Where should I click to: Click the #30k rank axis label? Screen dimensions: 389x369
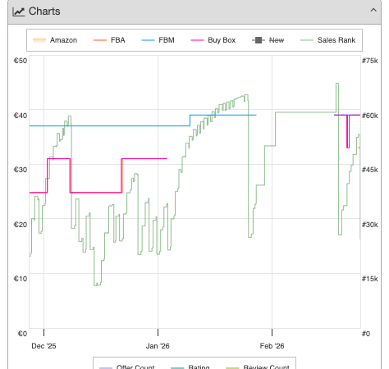point(370,225)
